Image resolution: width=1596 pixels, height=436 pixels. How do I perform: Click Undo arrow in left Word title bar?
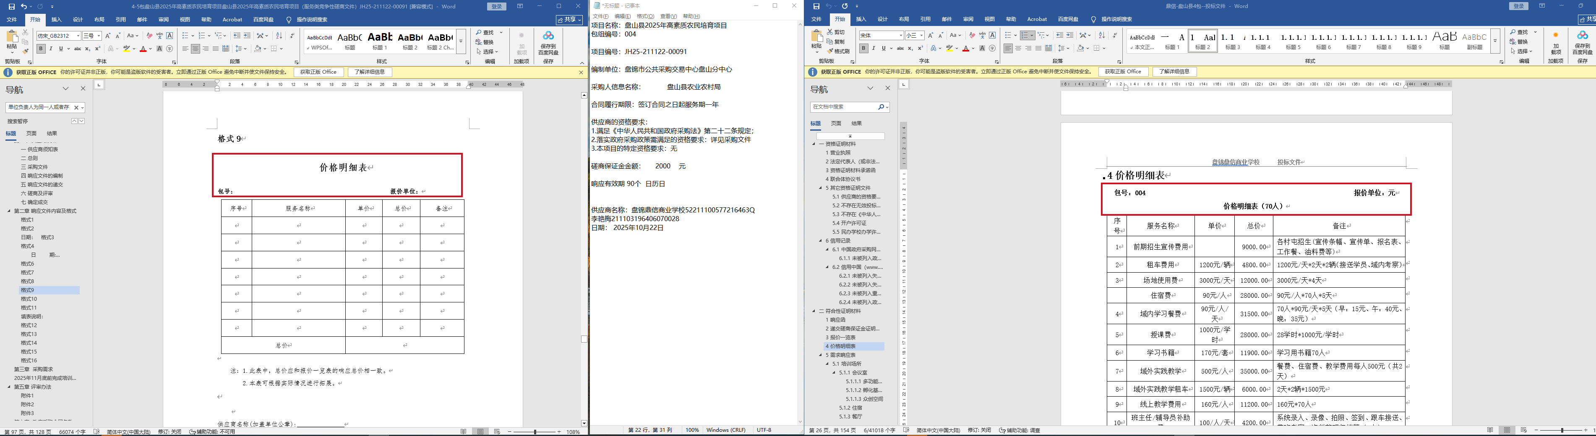click(23, 7)
